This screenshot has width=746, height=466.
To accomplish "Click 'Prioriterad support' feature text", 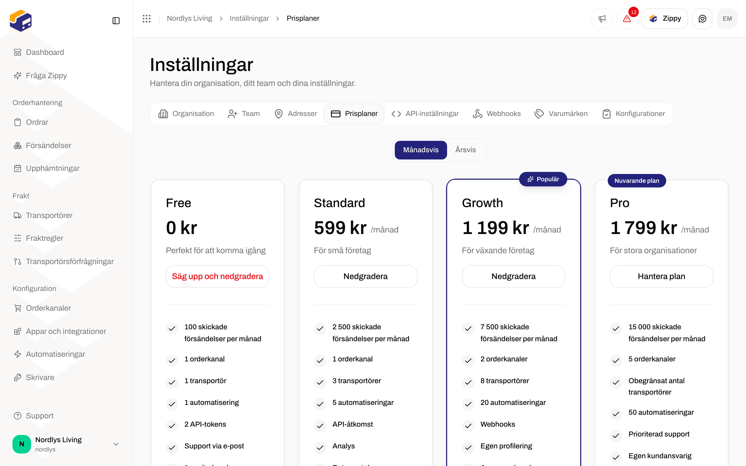I will click(x=659, y=434).
